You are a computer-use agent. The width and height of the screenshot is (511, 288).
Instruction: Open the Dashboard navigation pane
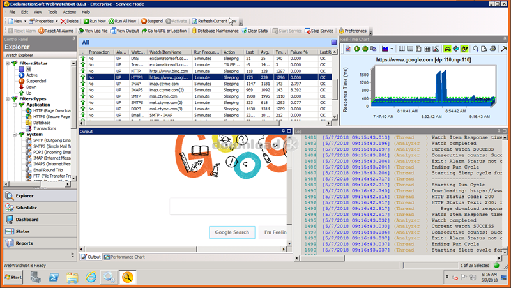(x=40, y=220)
